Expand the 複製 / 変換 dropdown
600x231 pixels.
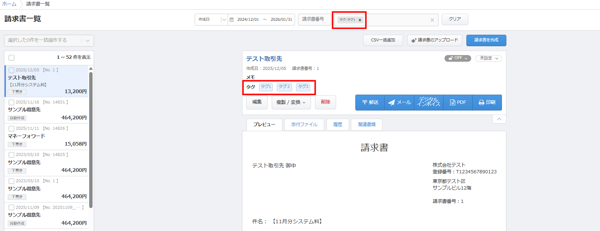coord(291,102)
